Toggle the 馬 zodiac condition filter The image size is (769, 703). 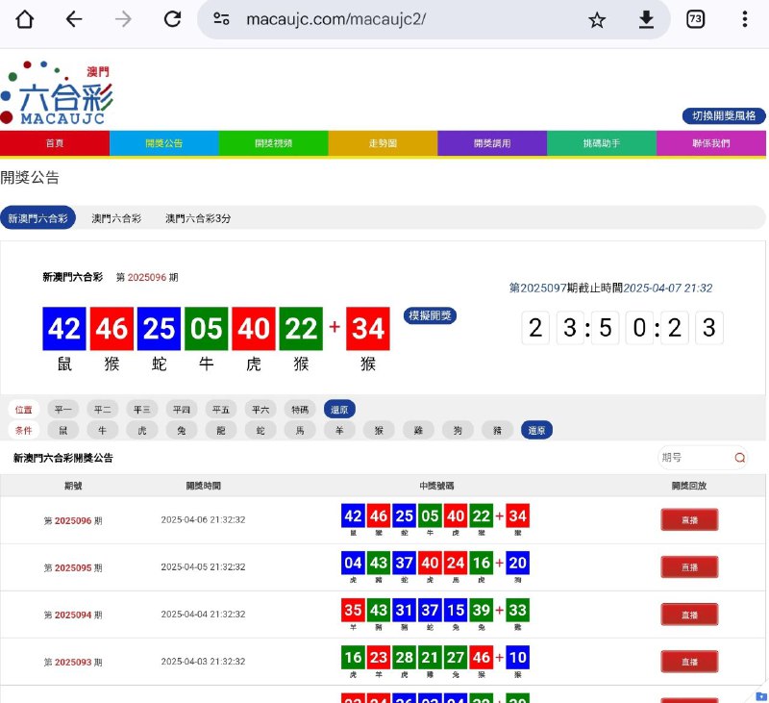point(300,430)
